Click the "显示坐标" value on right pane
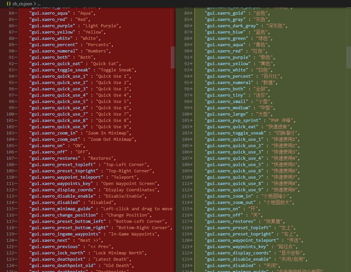Viewport: 351px width, 272px height. tap(291, 253)
